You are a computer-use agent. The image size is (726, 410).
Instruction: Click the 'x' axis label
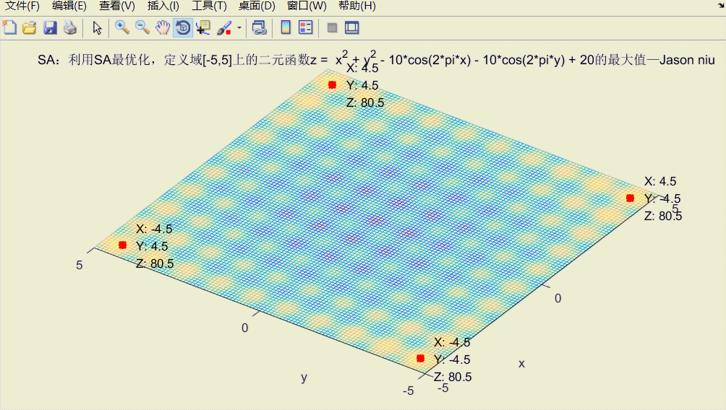click(x=522, y=364)
